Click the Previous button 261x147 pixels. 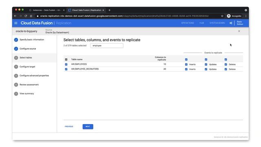pyautogui.click(x=69, y=127)
